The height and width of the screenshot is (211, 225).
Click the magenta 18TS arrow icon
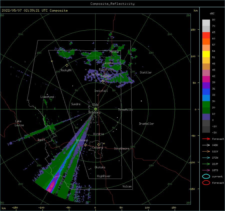point(206,170)
